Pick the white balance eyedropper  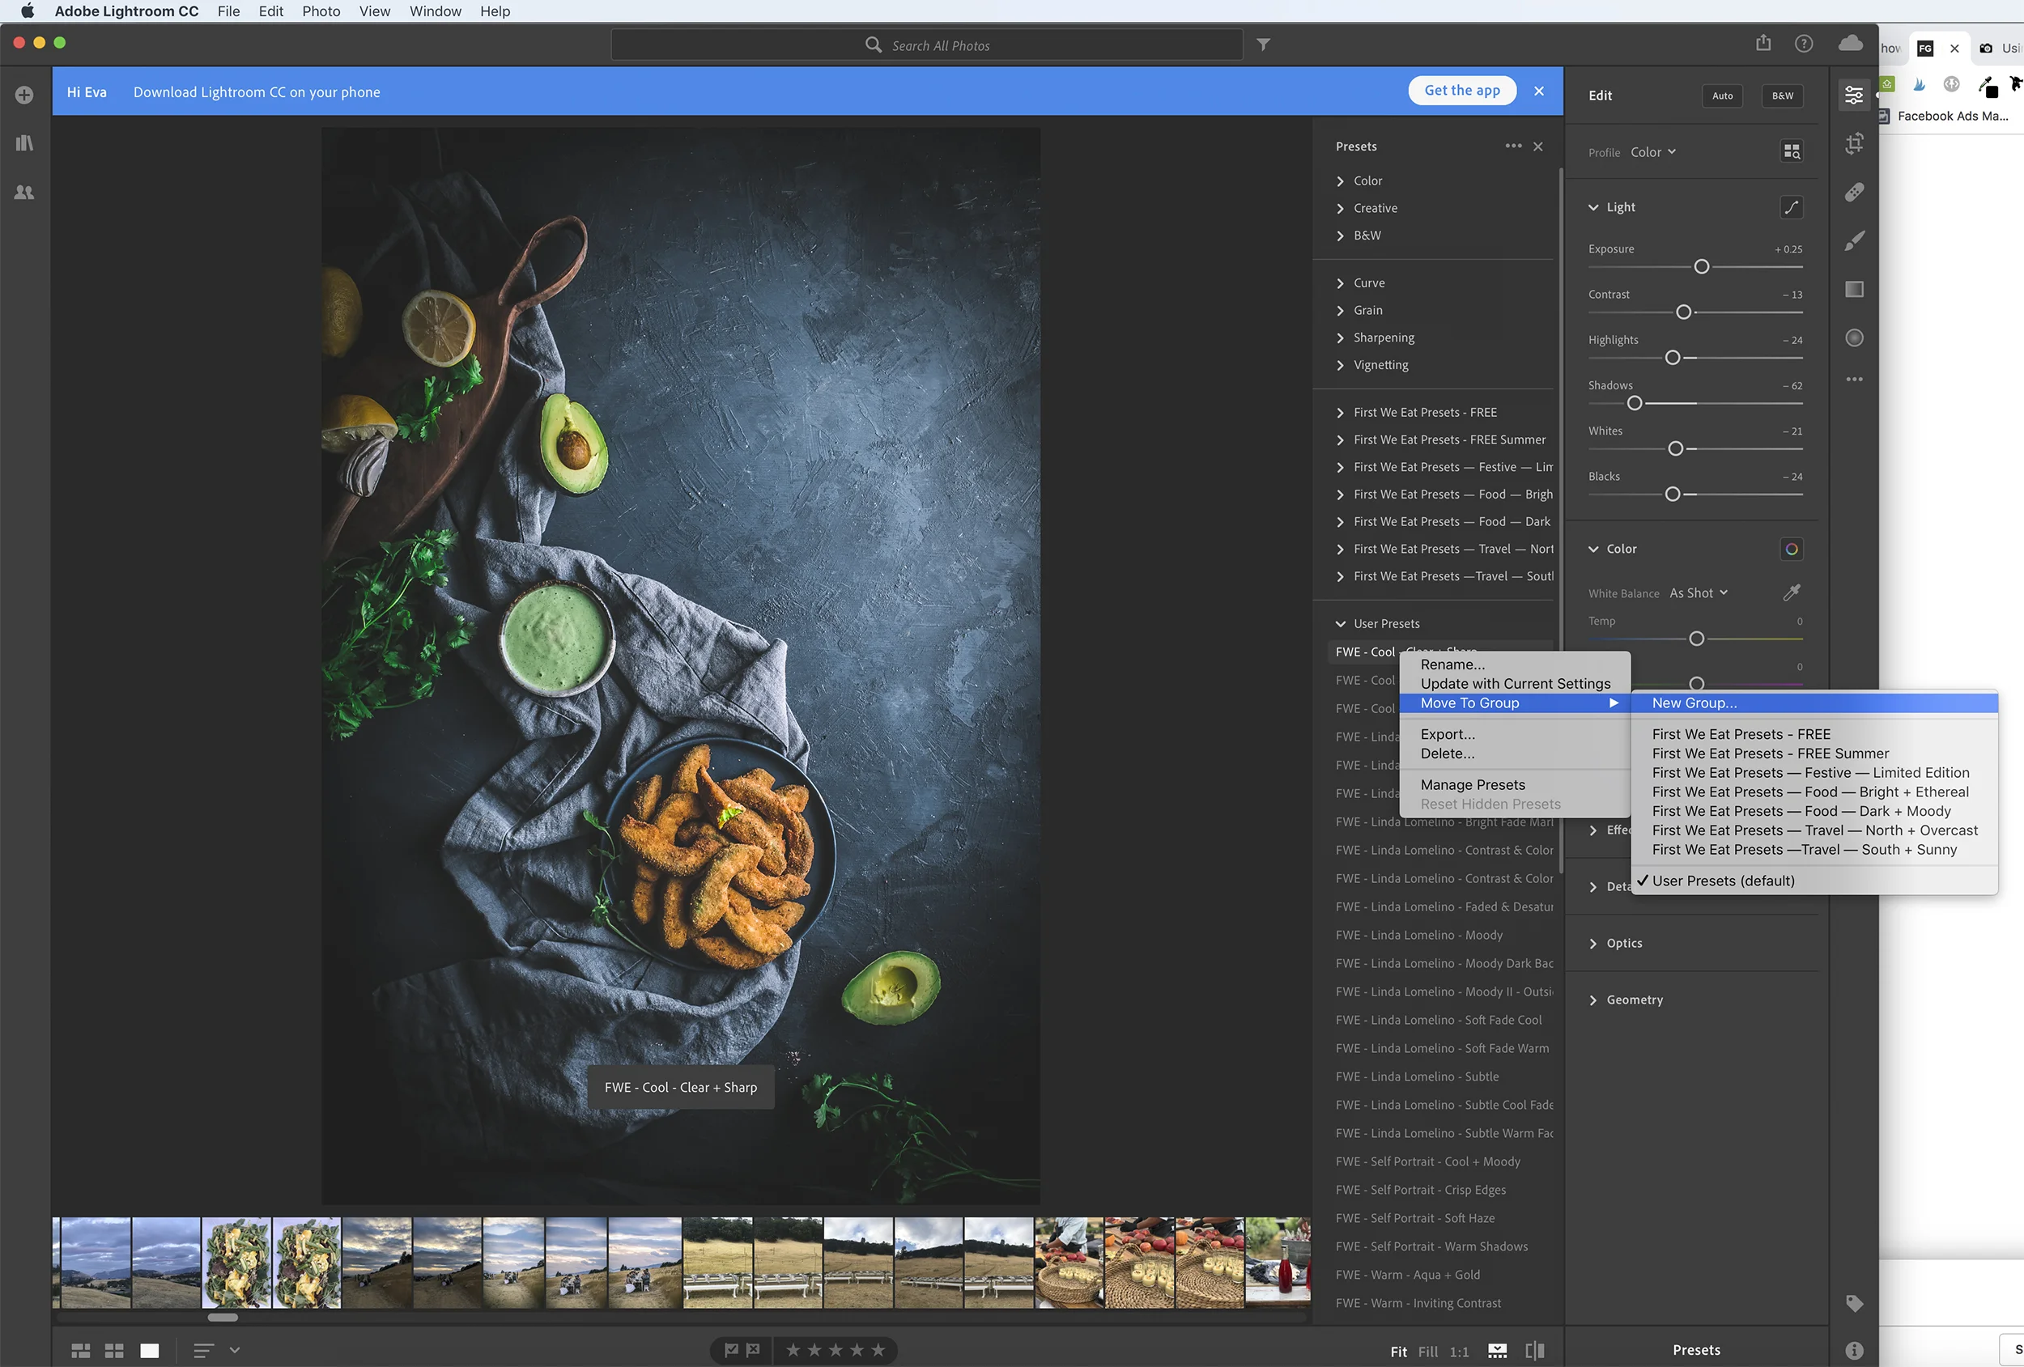click(x=1791, y=593)
